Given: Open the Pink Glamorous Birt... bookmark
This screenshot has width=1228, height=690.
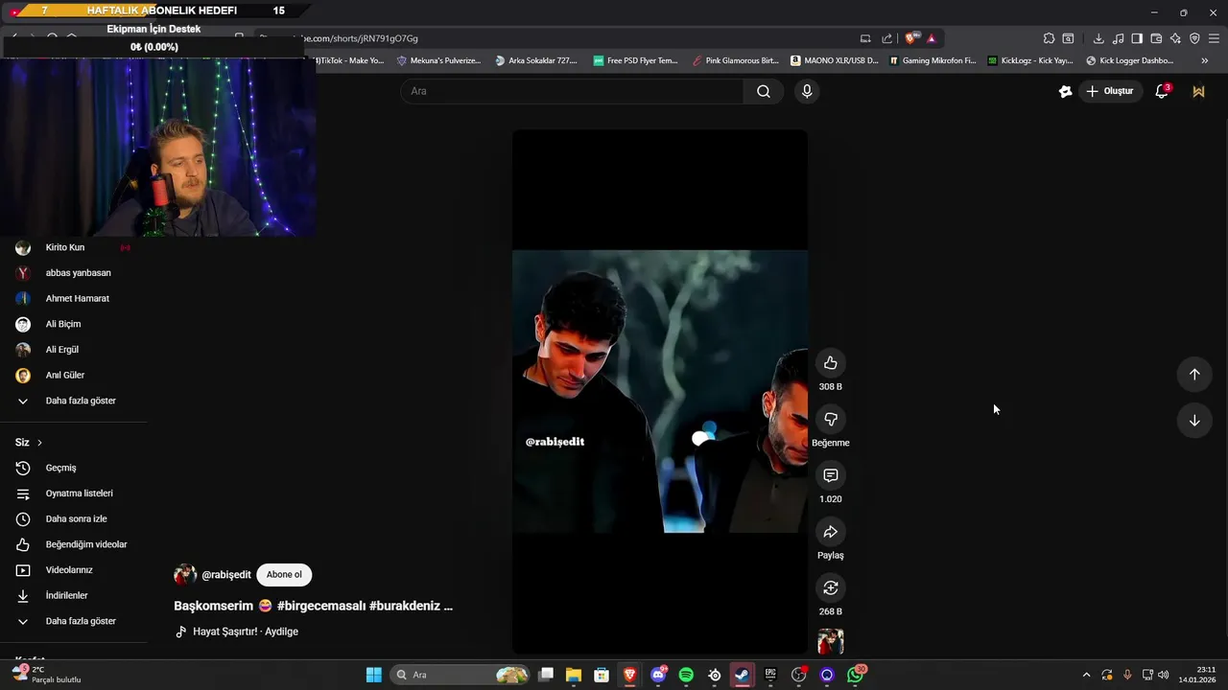Looking at the screenshot, I should tap(735, 60).
